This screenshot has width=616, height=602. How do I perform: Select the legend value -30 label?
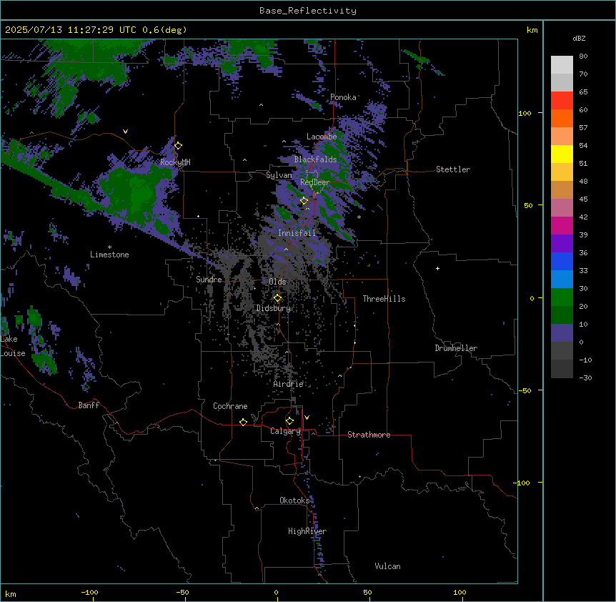585,378
